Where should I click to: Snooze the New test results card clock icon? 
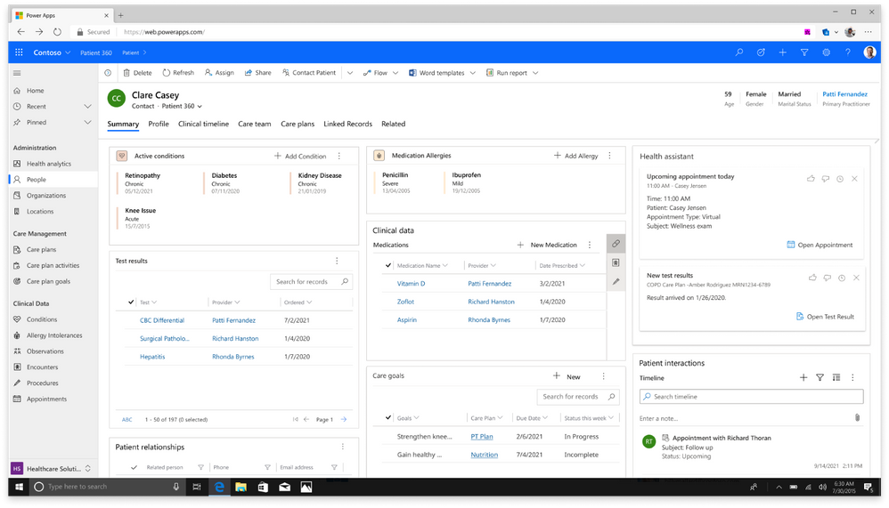[x=842, y=278]
